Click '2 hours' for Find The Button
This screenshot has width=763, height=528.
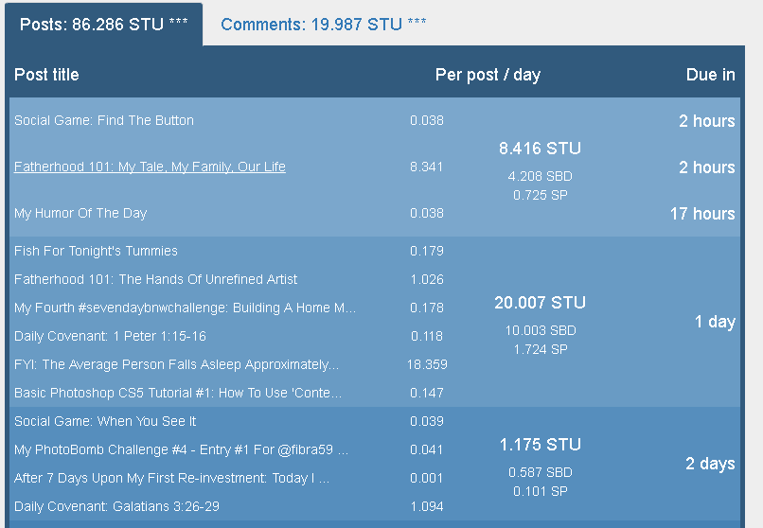(x=707, y=120)
